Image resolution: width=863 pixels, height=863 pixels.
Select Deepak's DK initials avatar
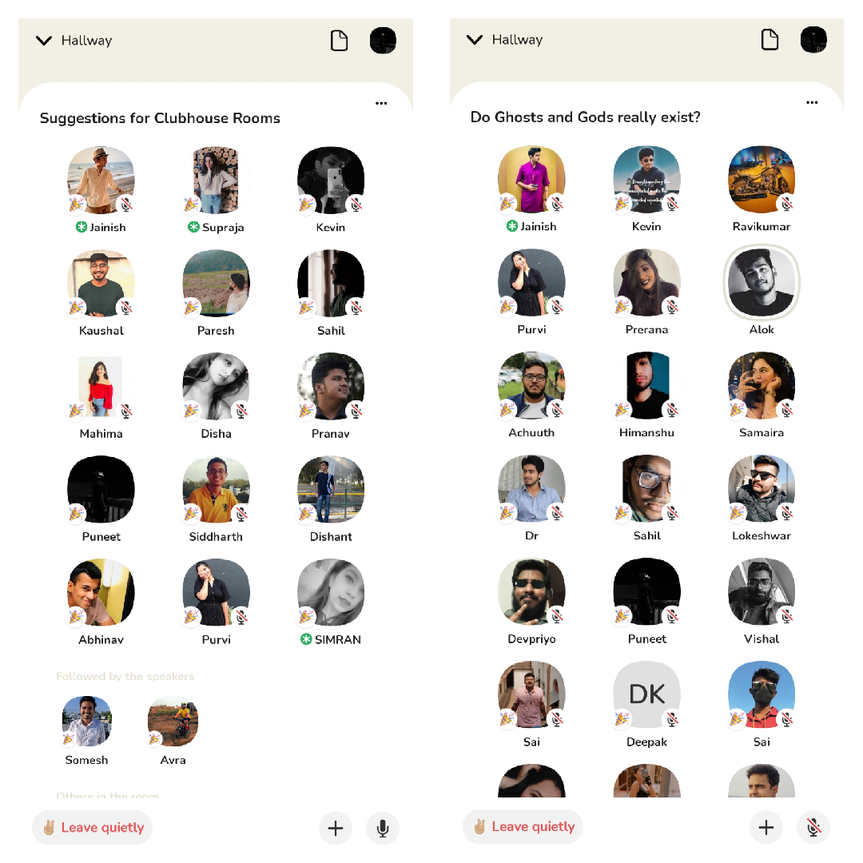[646, 694]
